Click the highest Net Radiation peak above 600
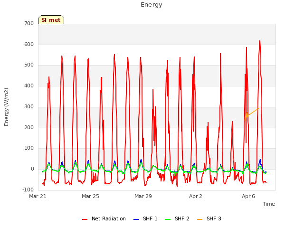 (260, 41)
